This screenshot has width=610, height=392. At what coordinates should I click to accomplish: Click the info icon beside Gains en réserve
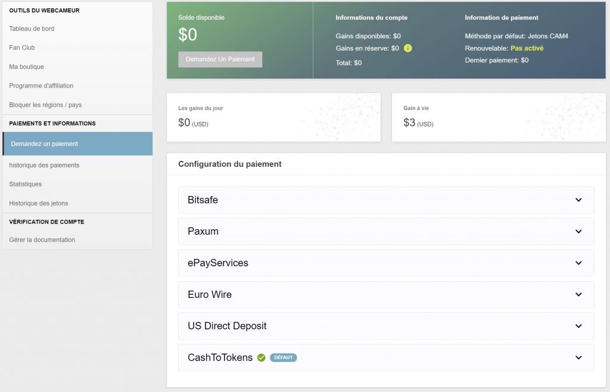click(x=407, y=48)
